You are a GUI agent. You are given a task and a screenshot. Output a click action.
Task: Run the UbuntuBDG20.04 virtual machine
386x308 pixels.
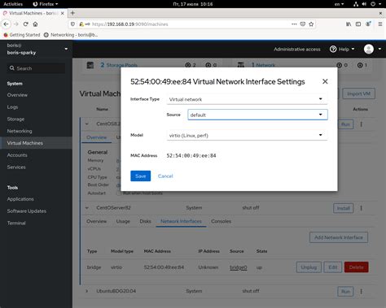[345, 291]
